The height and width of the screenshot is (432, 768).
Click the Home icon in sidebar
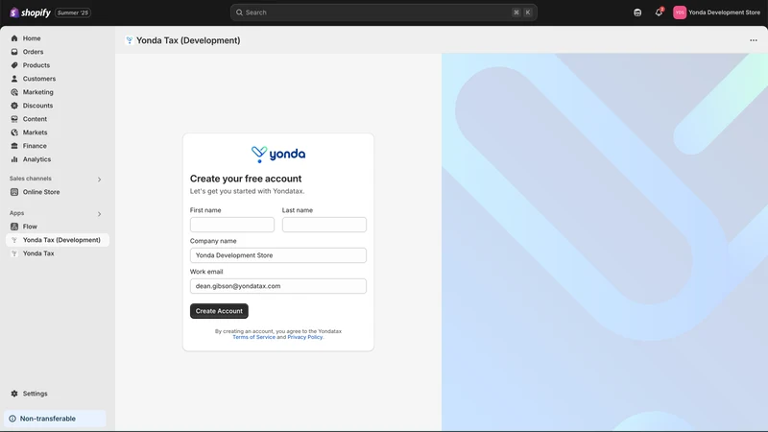tap(14, 38)
